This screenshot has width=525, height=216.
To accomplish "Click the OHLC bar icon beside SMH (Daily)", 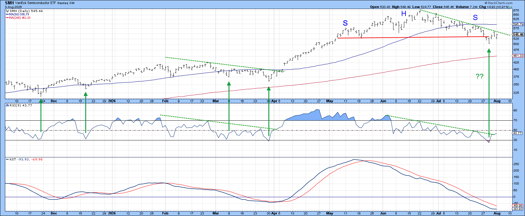I will pyautogui.click(x=7, y=11).
